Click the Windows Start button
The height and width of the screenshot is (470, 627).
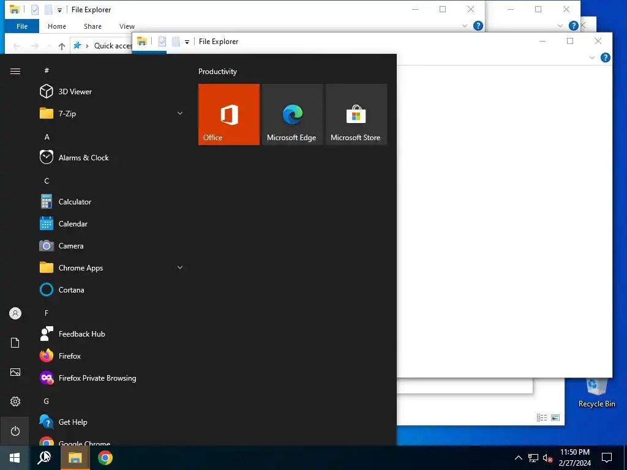[15, 458]
